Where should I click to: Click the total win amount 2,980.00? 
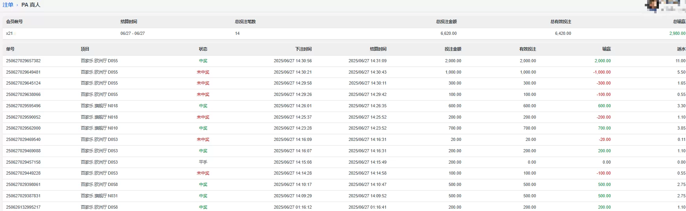677,33
